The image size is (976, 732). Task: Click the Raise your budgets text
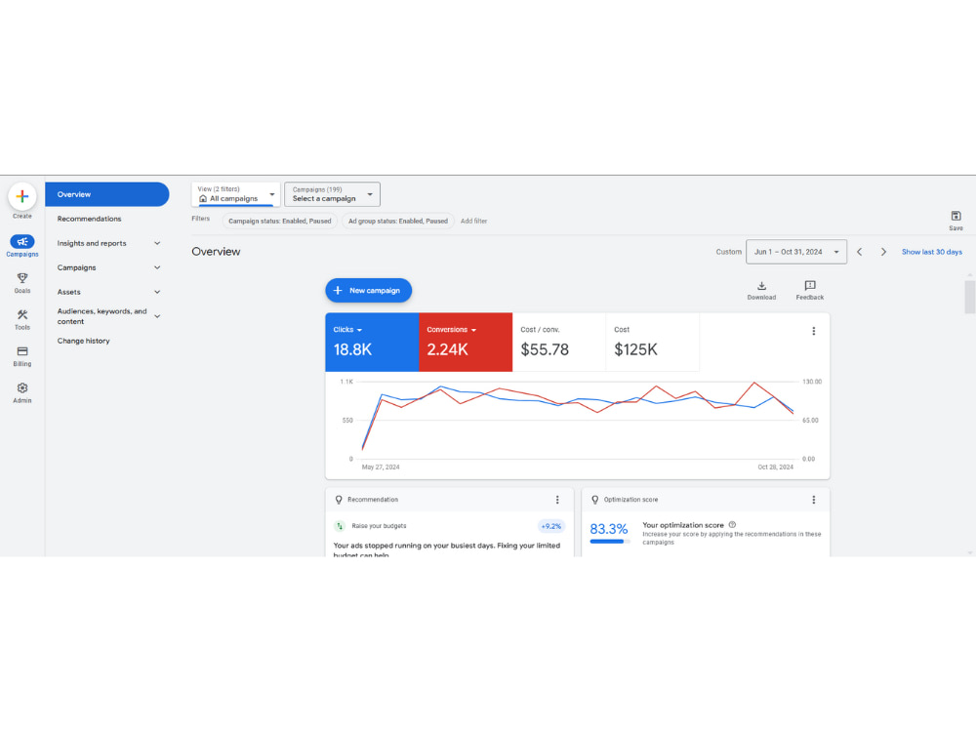pos(379,526)
